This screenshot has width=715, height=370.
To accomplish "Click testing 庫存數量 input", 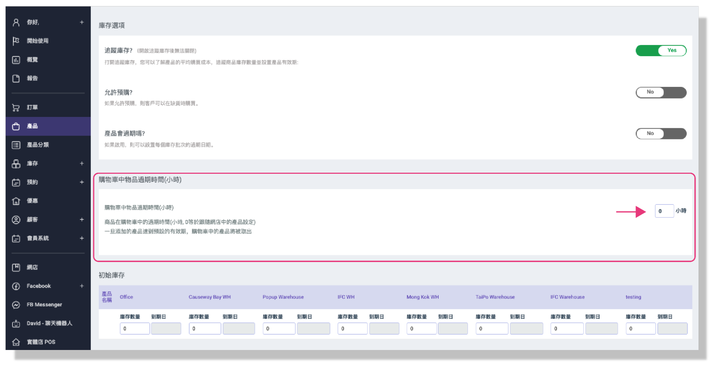I will tap(641, 329).
